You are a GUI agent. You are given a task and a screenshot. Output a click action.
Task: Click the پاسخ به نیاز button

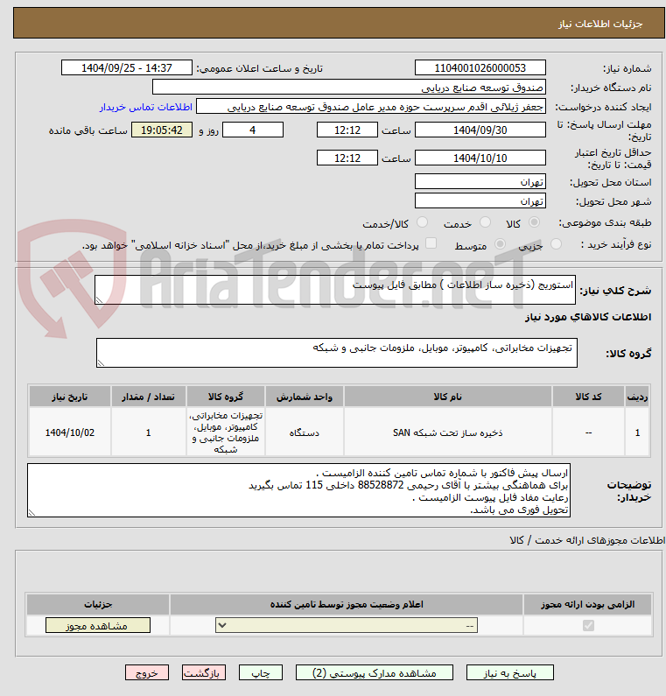point(510,673)
